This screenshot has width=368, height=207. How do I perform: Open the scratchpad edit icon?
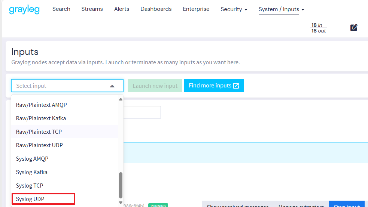click(354, 28)
